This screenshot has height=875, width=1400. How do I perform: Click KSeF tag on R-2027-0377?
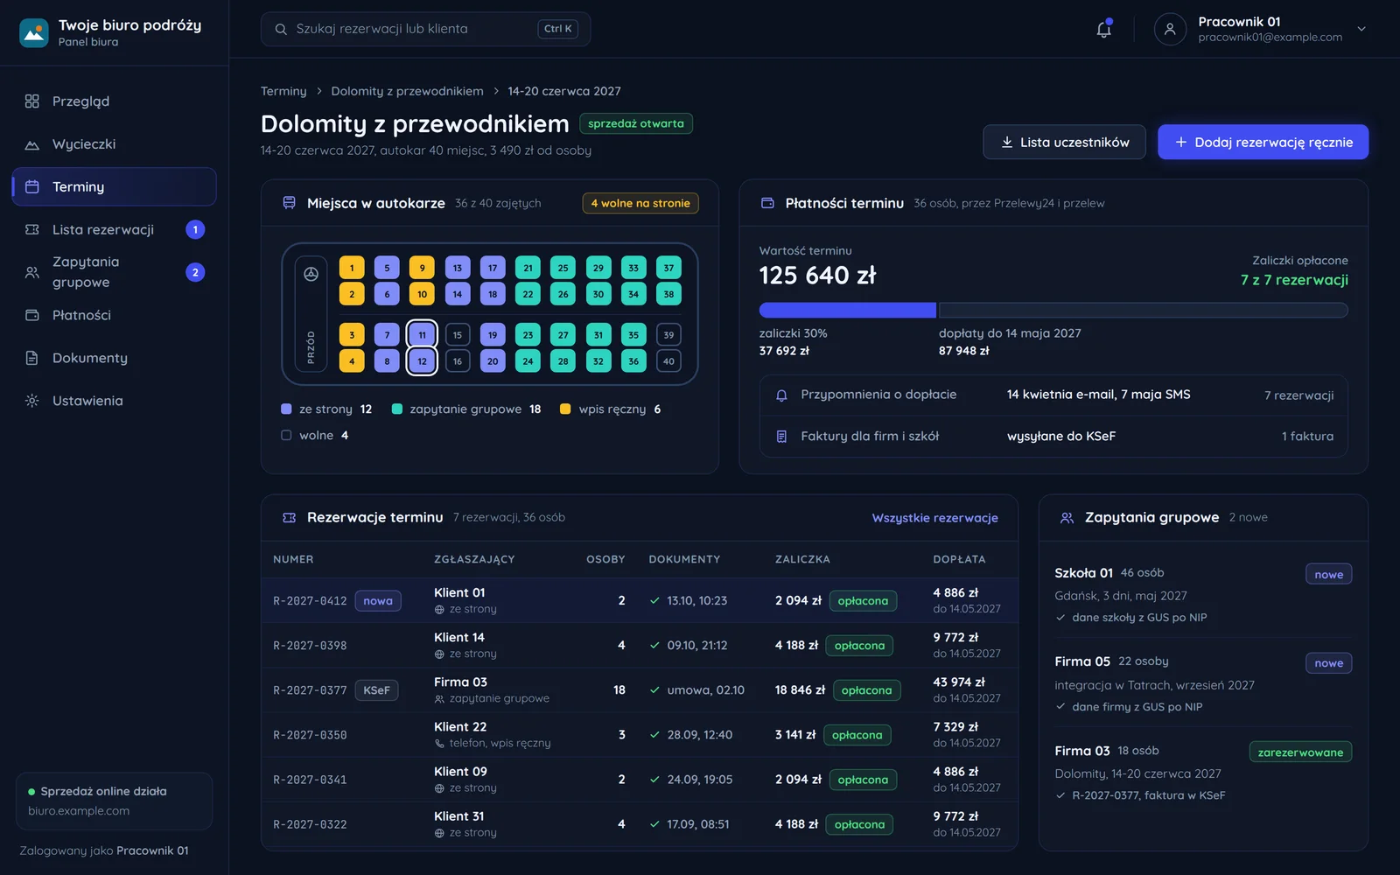click(x=376, y=690)
